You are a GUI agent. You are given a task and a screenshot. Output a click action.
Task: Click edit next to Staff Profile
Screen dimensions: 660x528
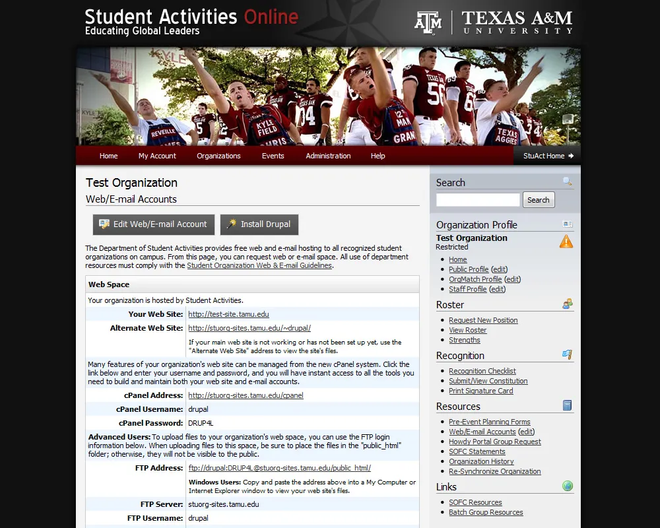[497, 289]
